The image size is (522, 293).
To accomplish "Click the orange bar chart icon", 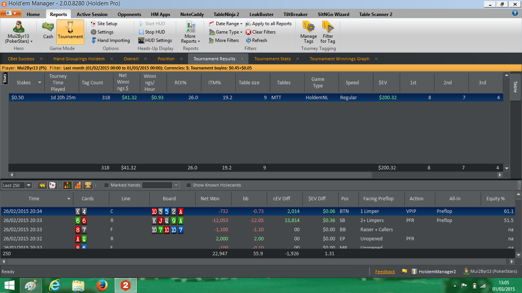I will tap(78, 185).
